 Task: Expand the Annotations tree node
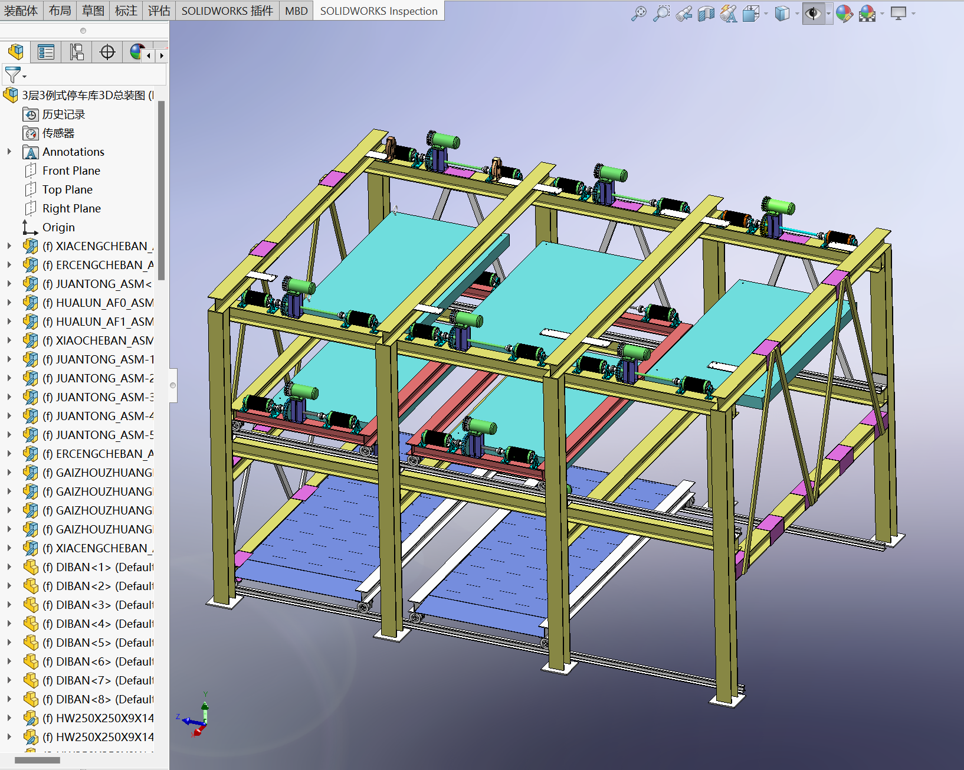pos(9,152)
